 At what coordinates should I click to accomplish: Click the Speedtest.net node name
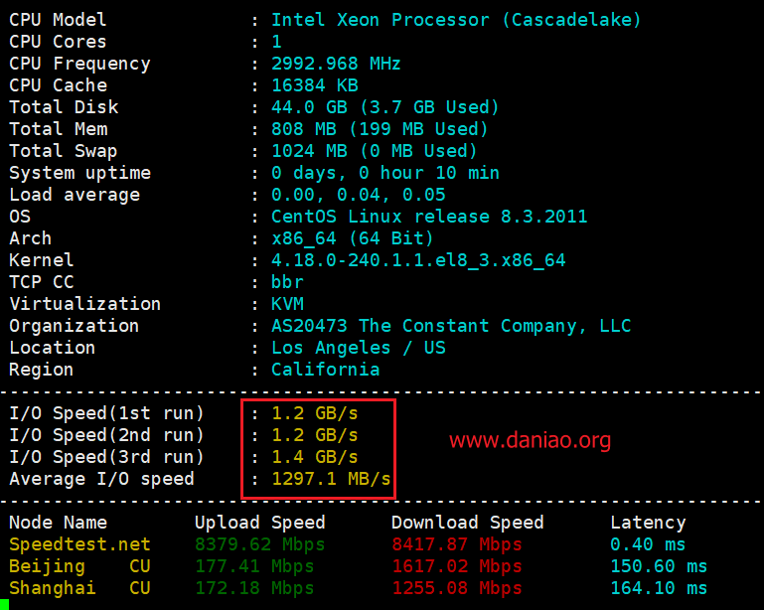click(x=79, y=544)
